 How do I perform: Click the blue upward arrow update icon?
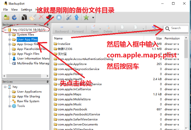coord(76,17)
